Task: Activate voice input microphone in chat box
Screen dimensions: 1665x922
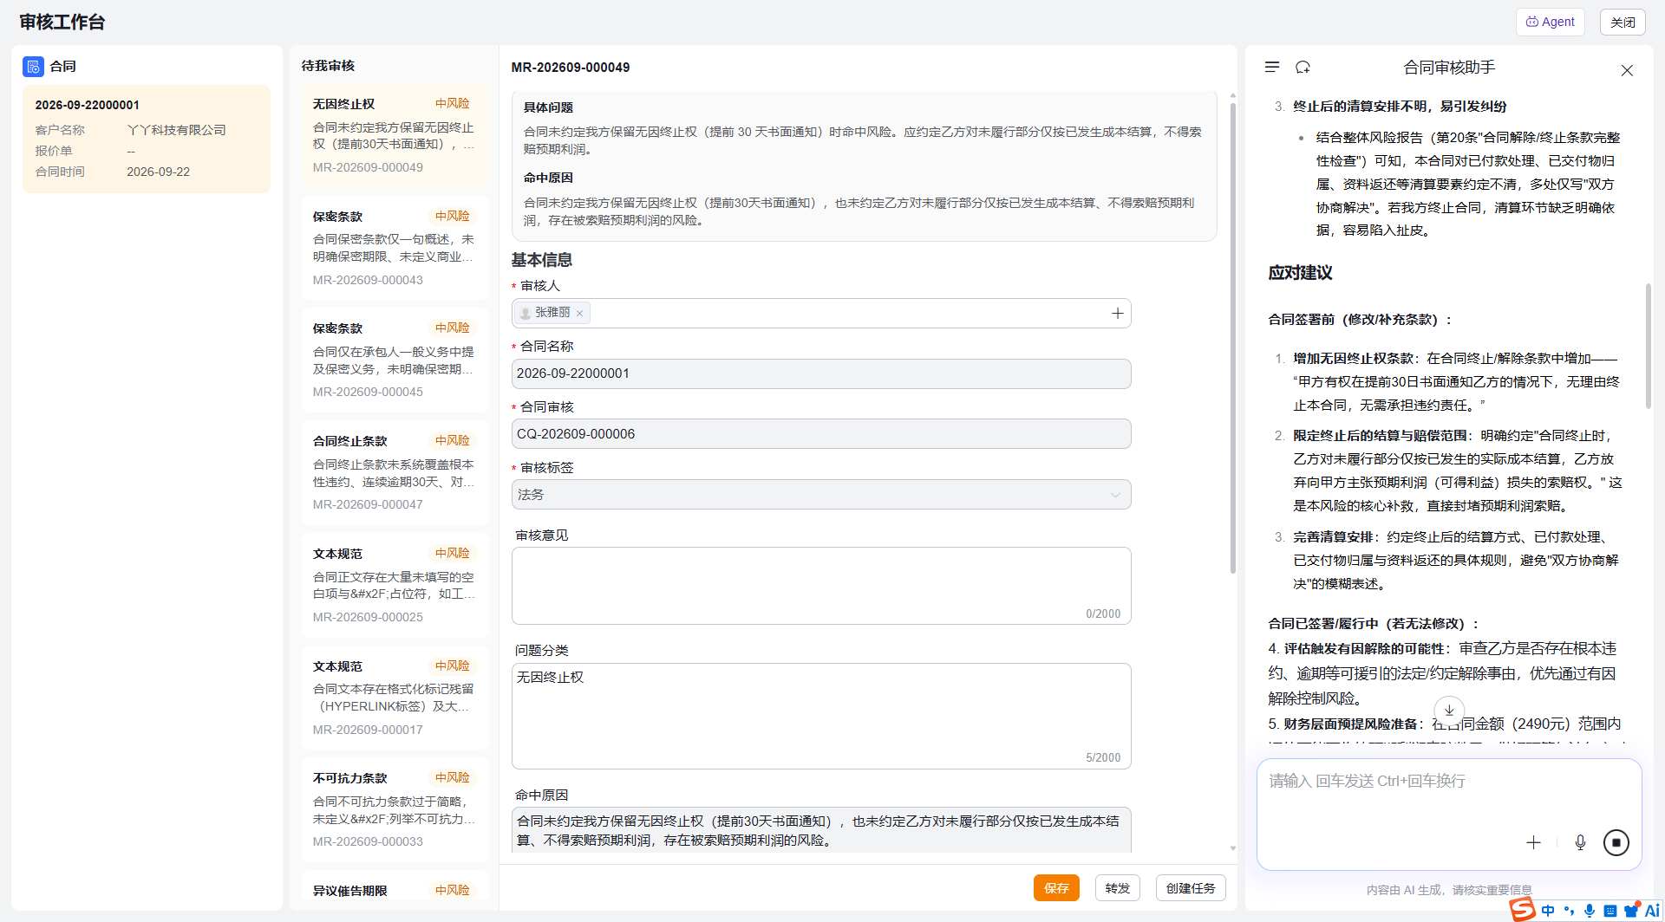Action: 1580,842
